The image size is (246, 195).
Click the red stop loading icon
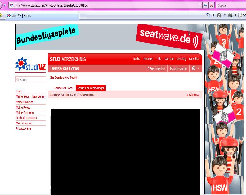211,5
